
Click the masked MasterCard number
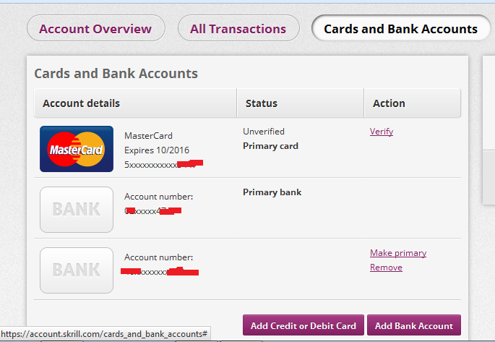coord(163,165)
